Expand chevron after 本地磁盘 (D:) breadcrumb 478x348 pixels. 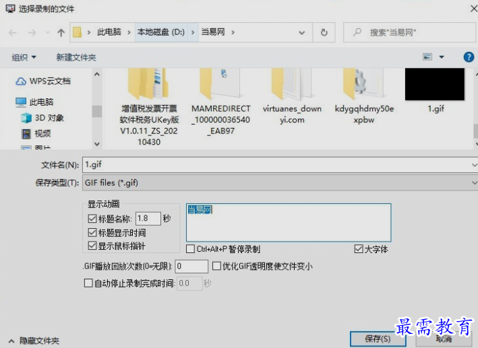[x=193, y=32]
